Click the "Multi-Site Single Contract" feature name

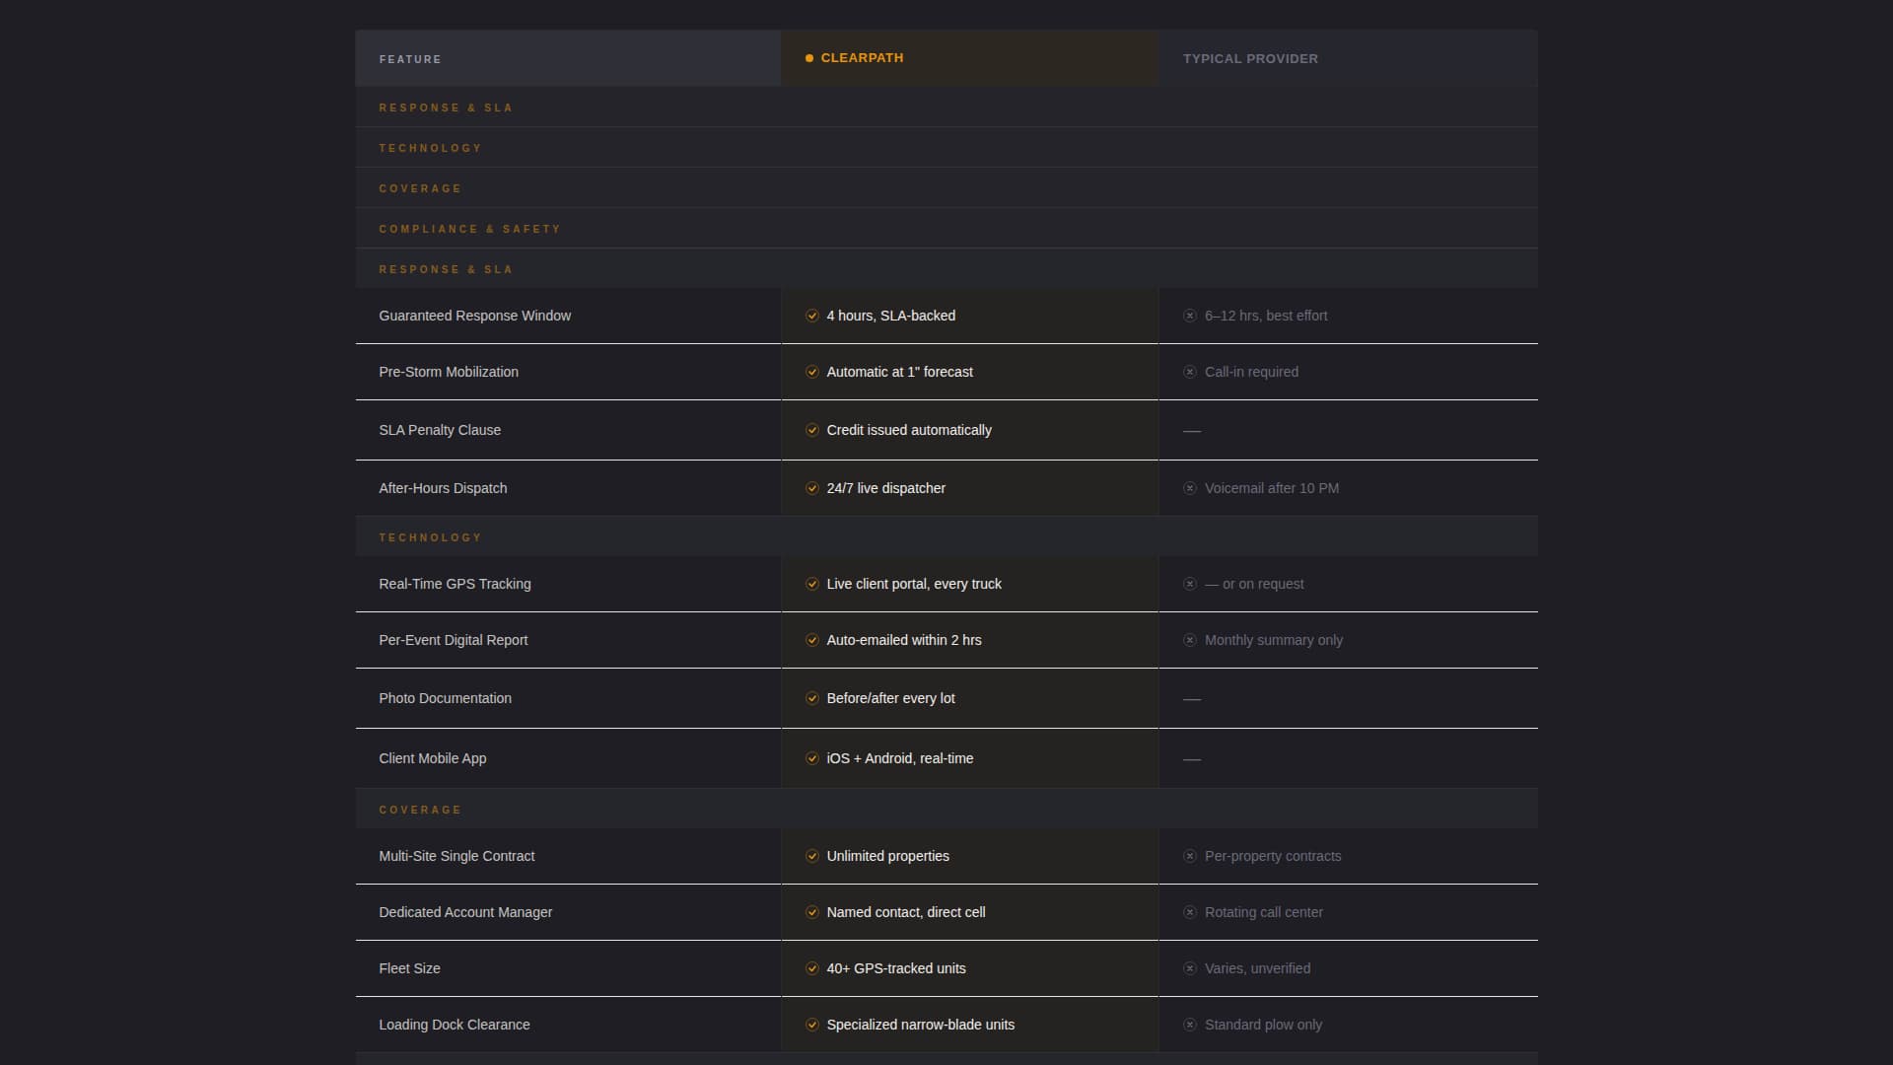(456, 856)
